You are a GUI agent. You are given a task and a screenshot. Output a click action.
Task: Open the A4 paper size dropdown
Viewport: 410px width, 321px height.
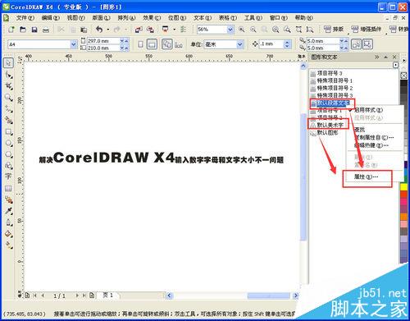pos(73,44)
